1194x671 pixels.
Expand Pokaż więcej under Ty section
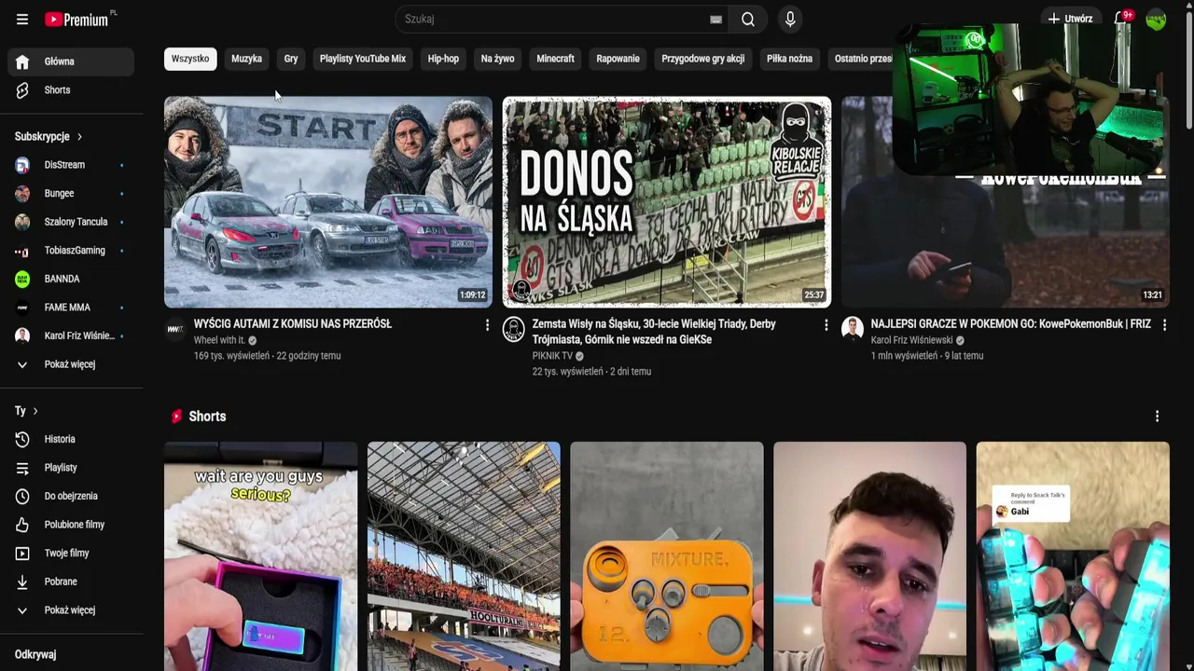pos(71,610)
